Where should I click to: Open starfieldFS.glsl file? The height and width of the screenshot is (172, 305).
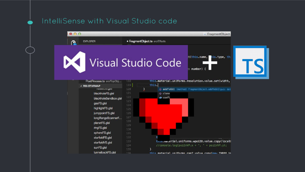[103, 138]
